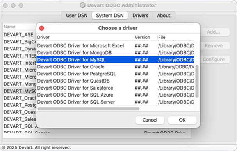Select DEVART_Oracl entry in DSN list

[x=20, y=98]
